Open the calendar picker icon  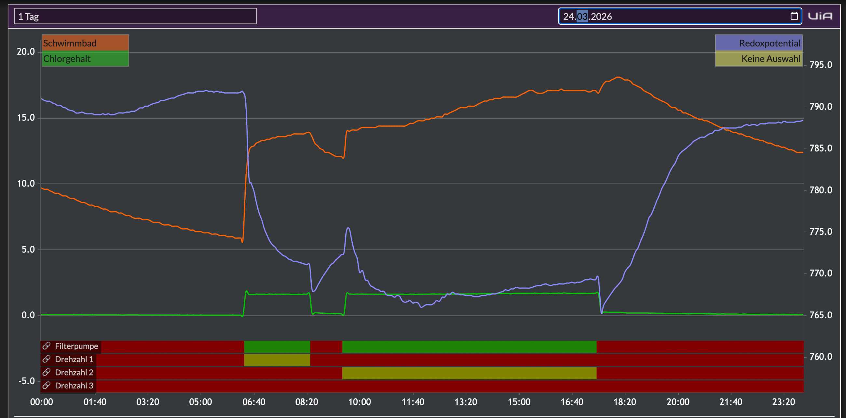coord(794,16)
